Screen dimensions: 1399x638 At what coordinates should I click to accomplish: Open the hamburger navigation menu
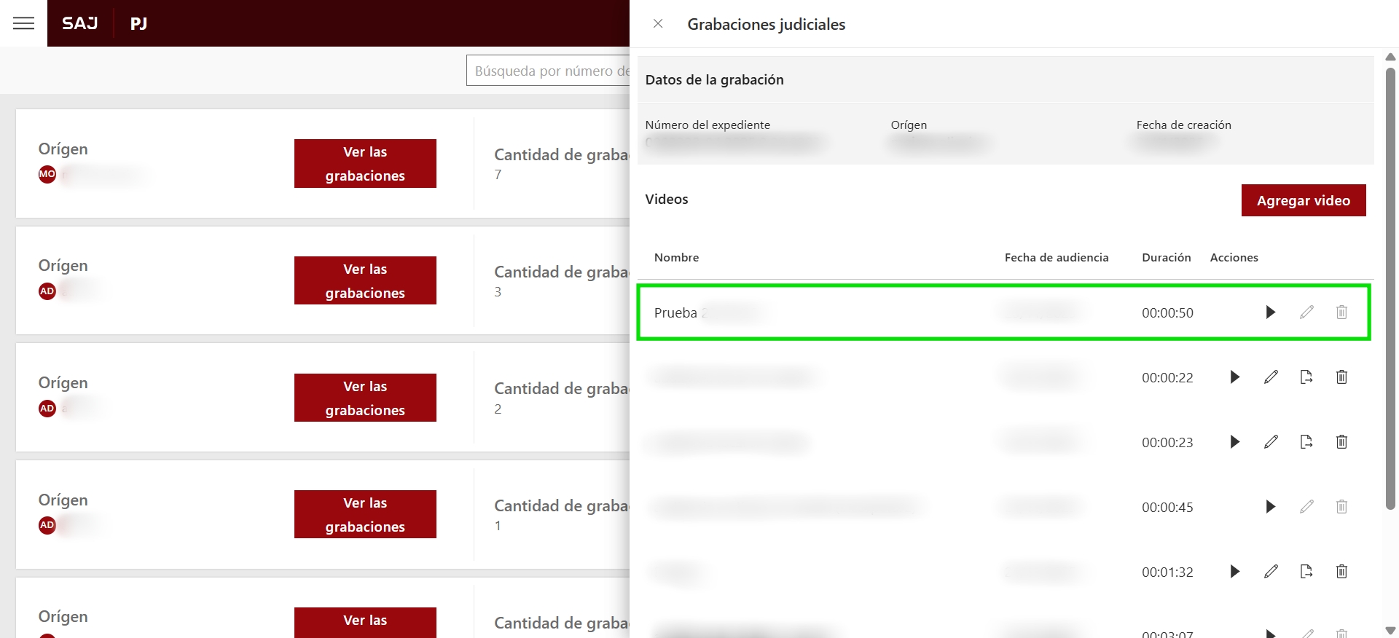tap(23, 23)
